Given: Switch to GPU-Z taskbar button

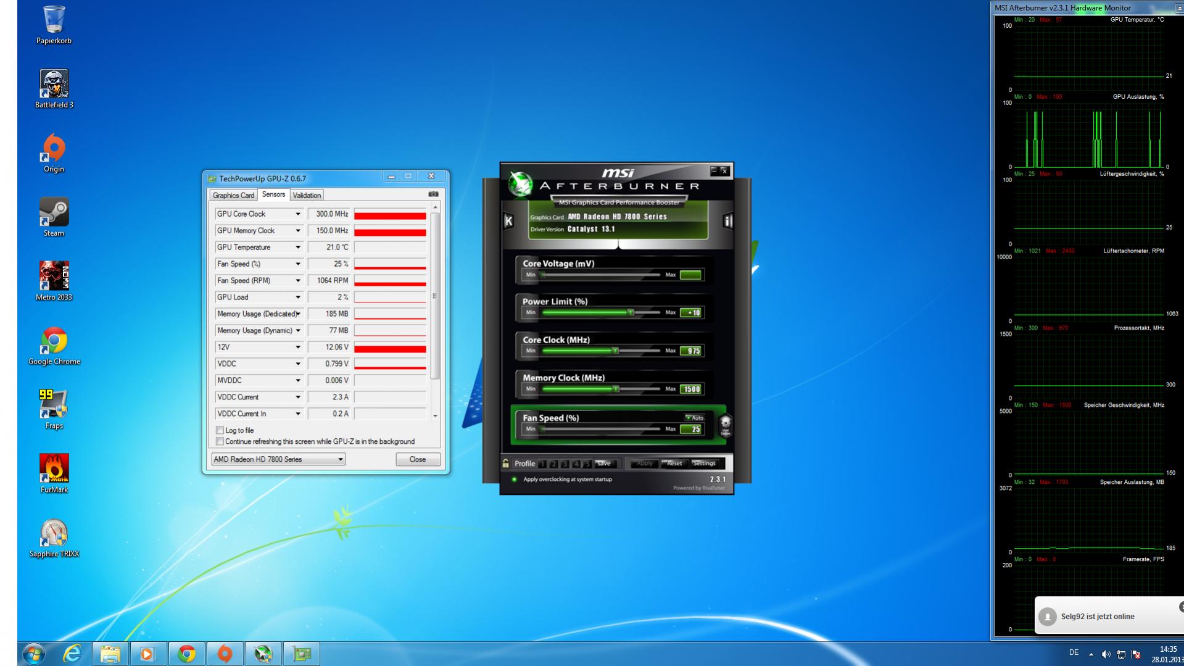Looking at the screenshot, I should coord(302,654).
